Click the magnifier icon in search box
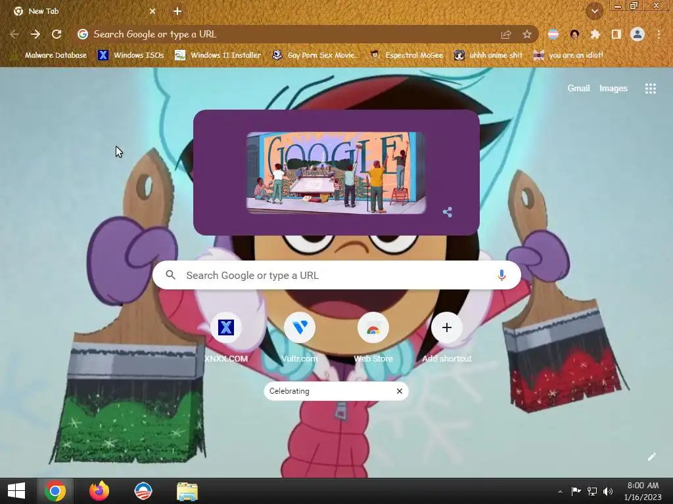 pos(170,275)
